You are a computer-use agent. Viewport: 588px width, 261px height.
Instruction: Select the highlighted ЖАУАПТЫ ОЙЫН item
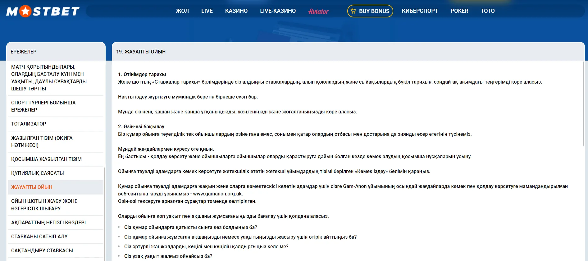pyautogui.click(x=32, y=187)
